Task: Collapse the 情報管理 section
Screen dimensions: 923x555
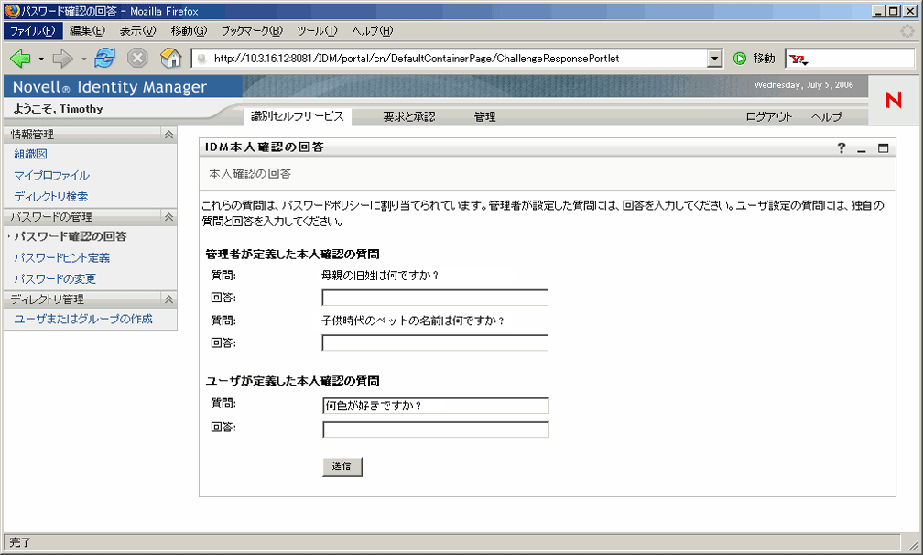Action: point(168,135)
